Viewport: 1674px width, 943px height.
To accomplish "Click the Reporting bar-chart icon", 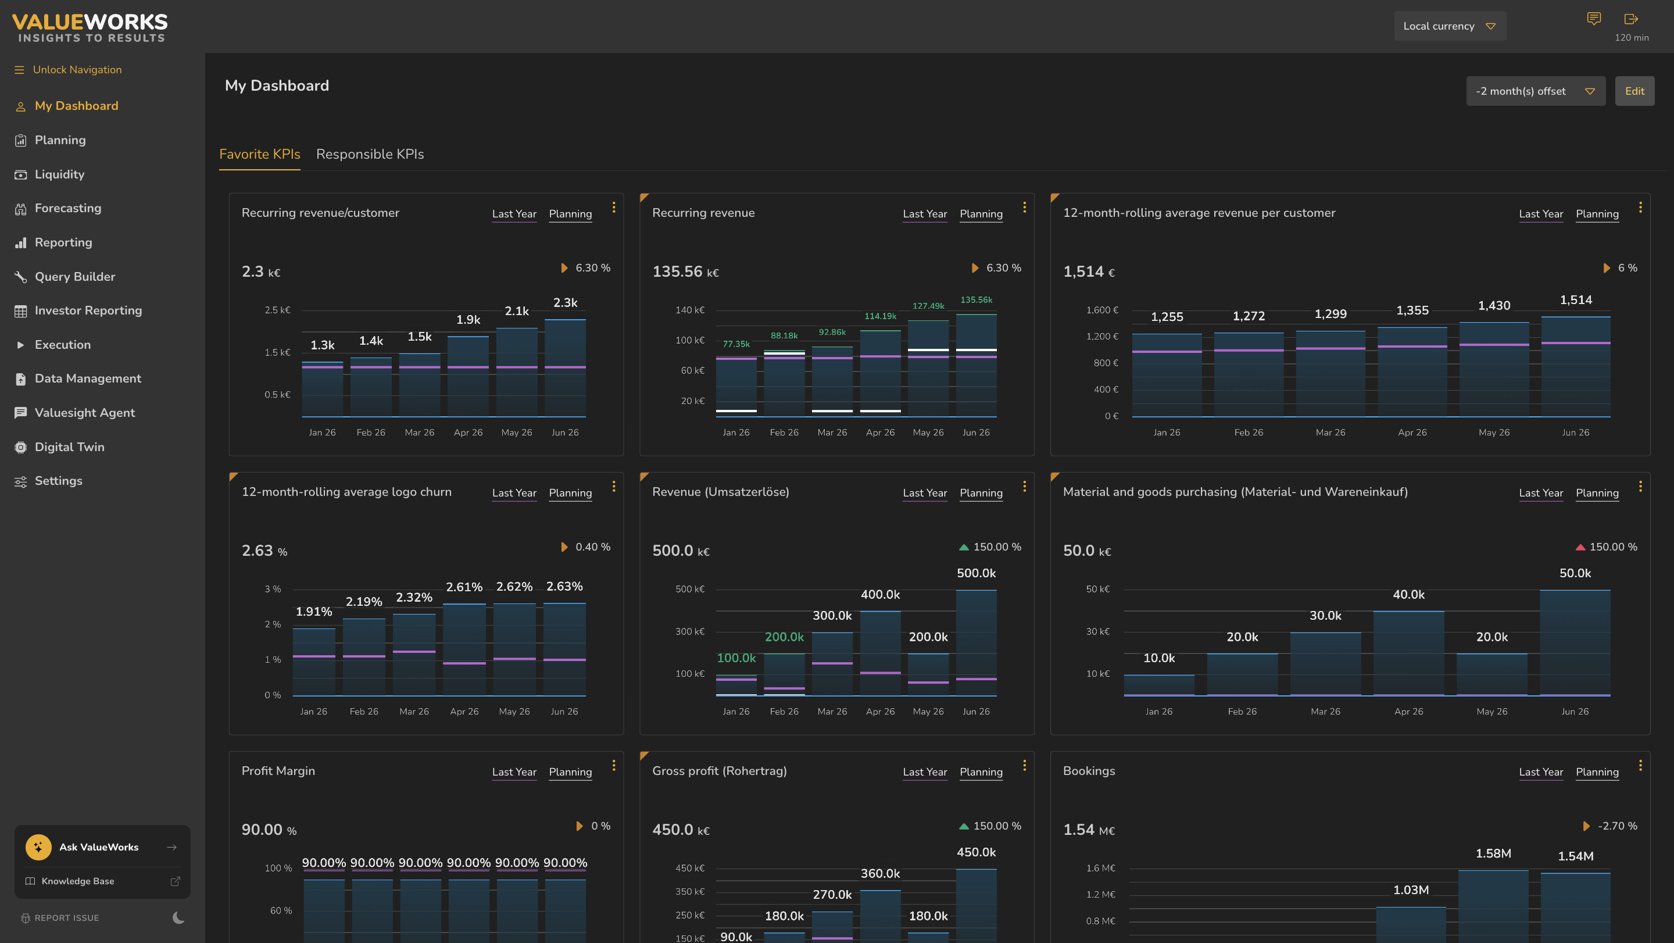I will tap(21, 243).
